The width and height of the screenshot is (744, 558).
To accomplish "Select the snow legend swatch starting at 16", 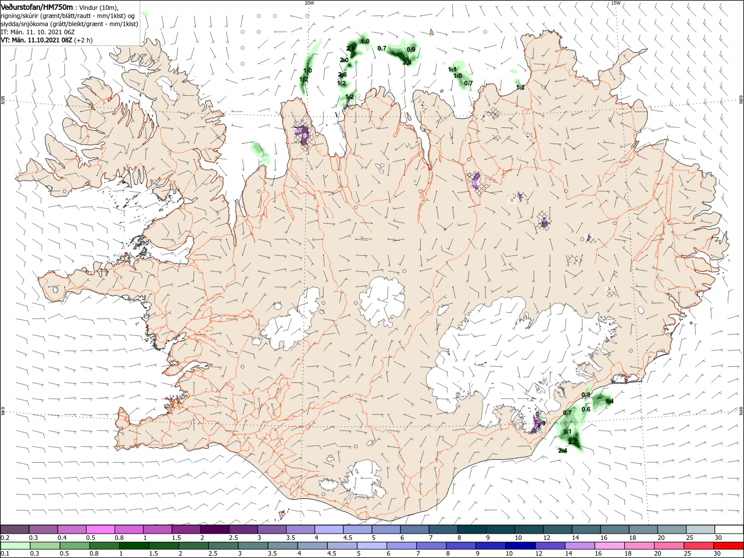I will point(614,530).
